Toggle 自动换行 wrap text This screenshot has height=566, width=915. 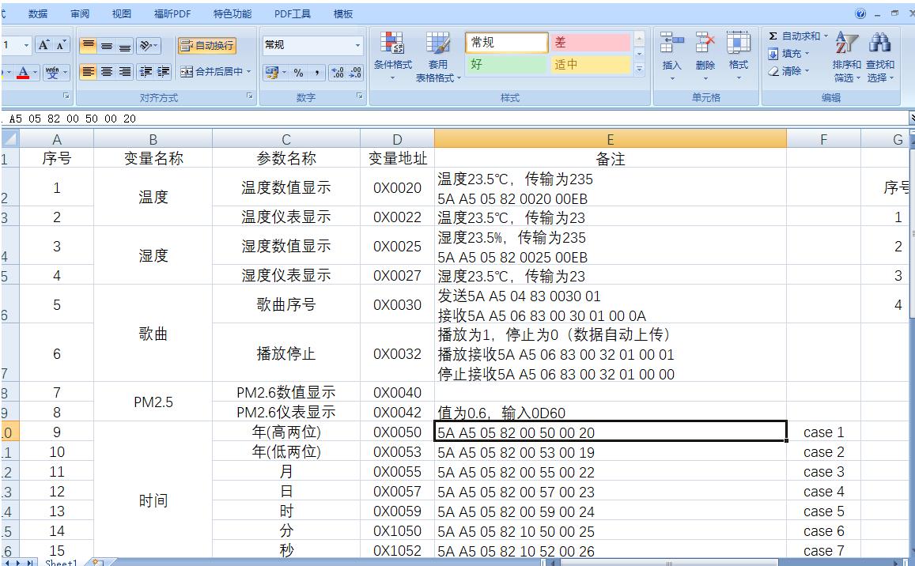(x=206, y=46)
